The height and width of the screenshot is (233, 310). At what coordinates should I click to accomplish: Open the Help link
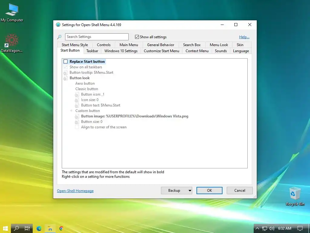(x=244, y=37)
